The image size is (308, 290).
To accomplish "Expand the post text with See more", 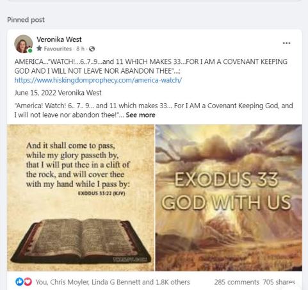I will click(x=140, y=115).
